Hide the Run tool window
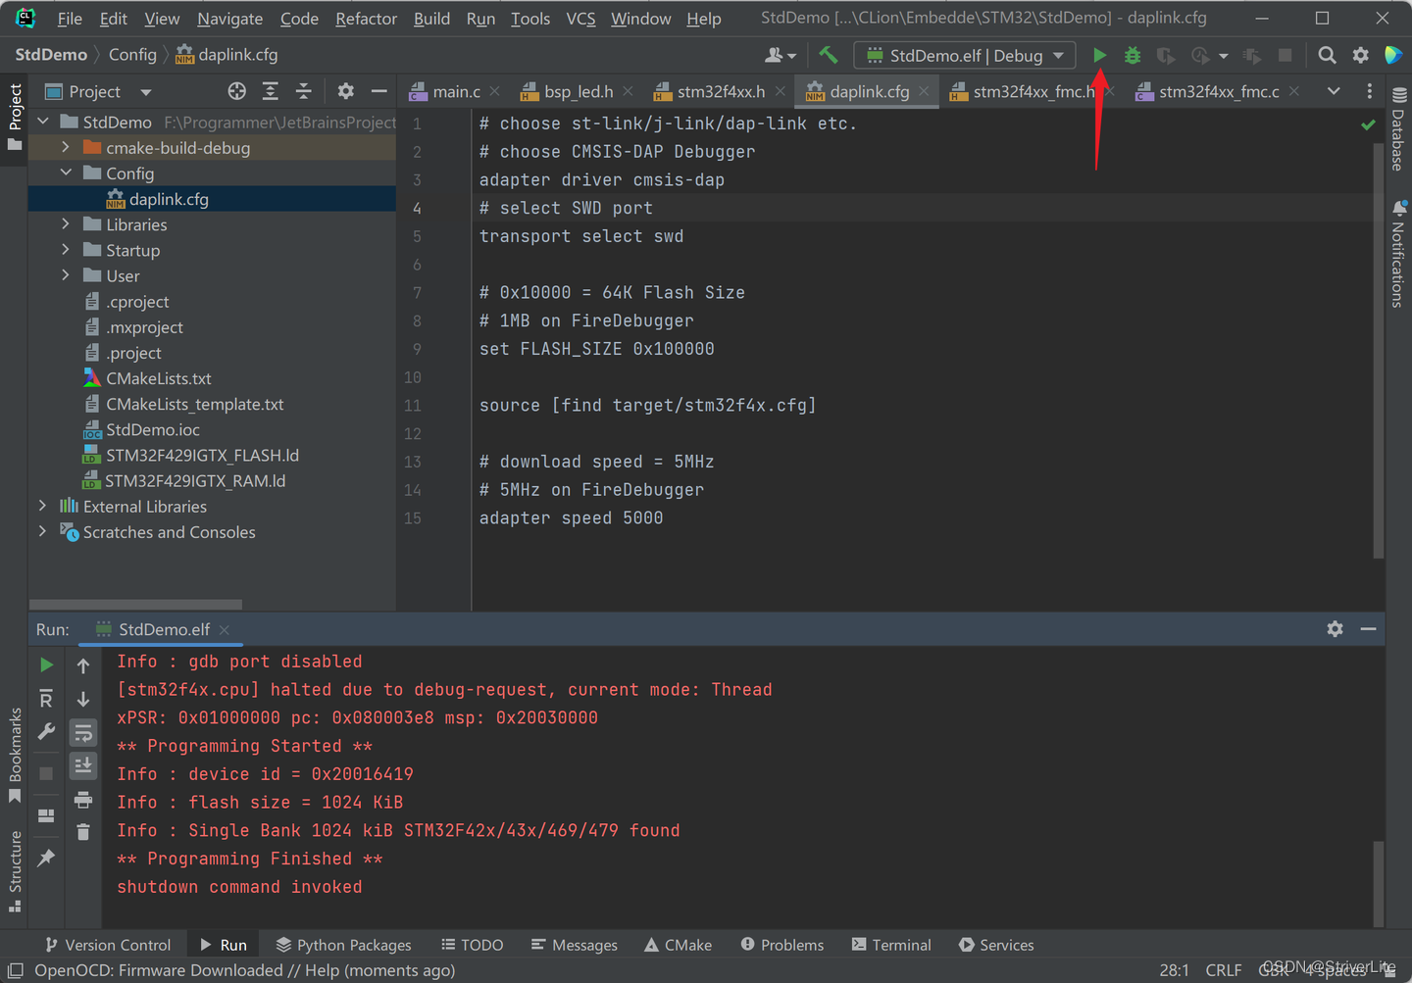This screenshot has width=1412, height=983. (x=1368, y=629)
